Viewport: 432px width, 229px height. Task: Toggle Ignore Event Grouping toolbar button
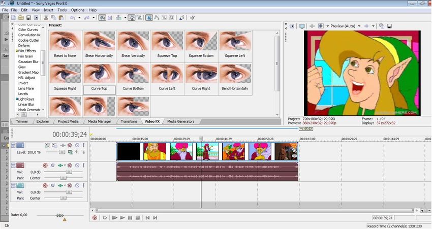[x=139, y=18]
